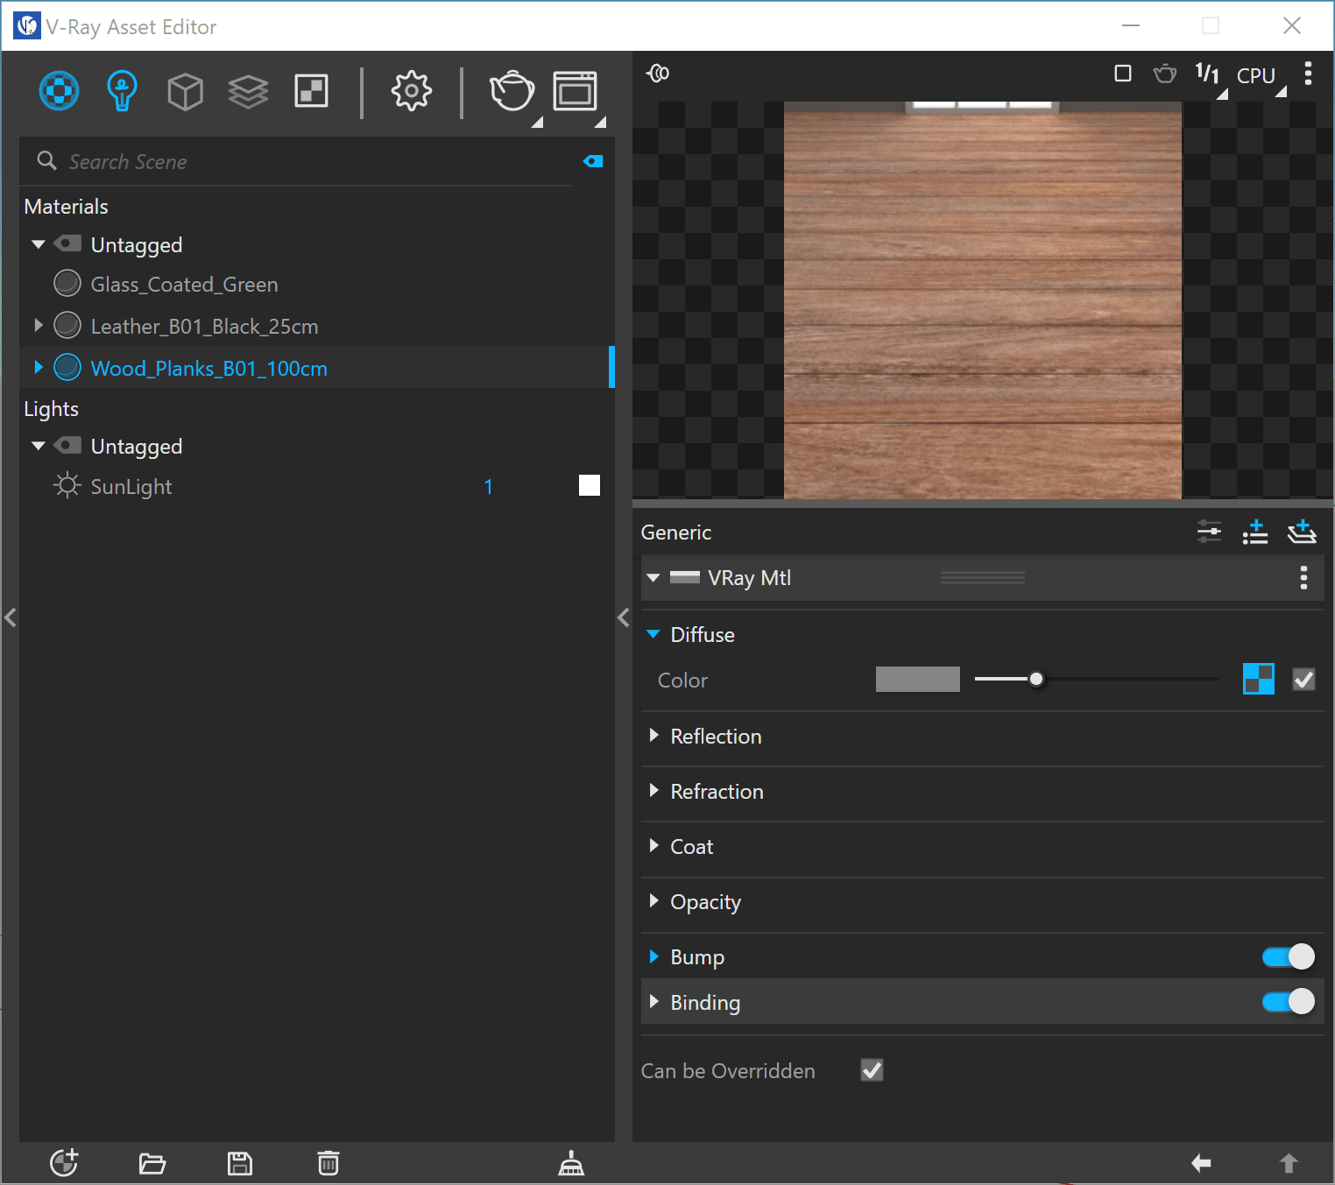Image resolution: width=1335 pixels, height=1185 pixels.
Task: Expand the Opacity section
Action: coord(653,901)
